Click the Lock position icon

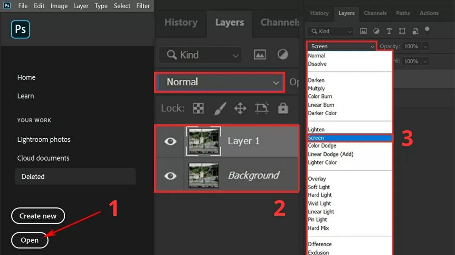(x=240, y=108)
